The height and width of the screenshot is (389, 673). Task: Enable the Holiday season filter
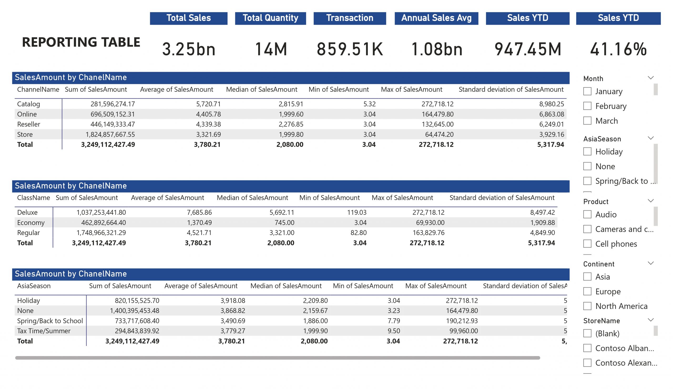tap(587, 151)
